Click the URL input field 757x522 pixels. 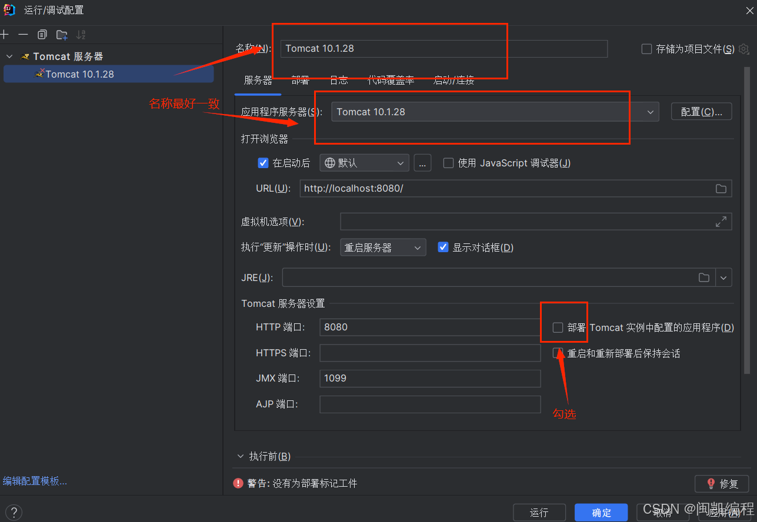pyautogui.click(x=515, y=189)
